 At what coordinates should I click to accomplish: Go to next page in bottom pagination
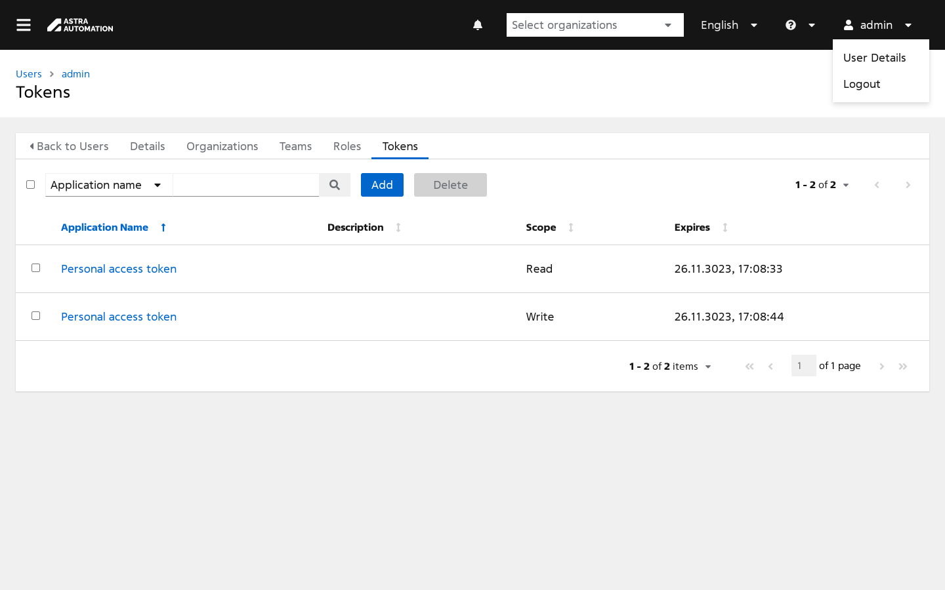pos(882,366)
